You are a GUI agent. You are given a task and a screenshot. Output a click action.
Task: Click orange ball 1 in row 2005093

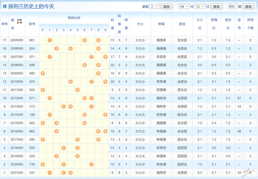50,40
